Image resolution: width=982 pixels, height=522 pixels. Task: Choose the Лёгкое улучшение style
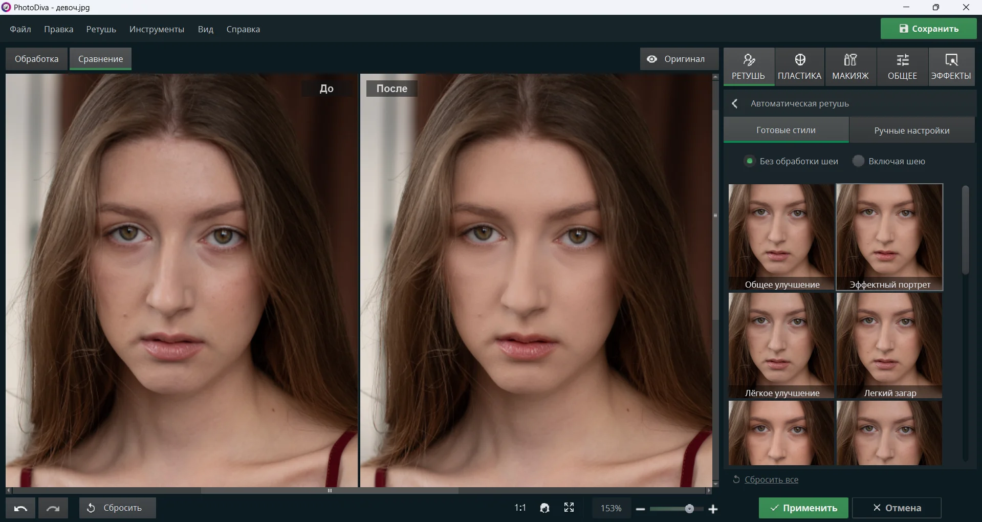coord(781,345)
